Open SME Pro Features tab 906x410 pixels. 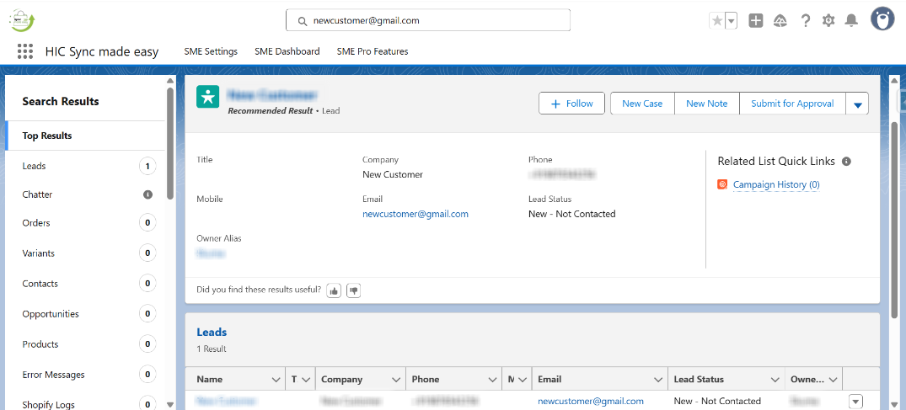(x=373, y=51)
